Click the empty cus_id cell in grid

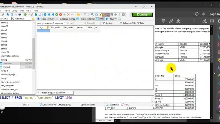pyautogui.click(x=44, y=31)
